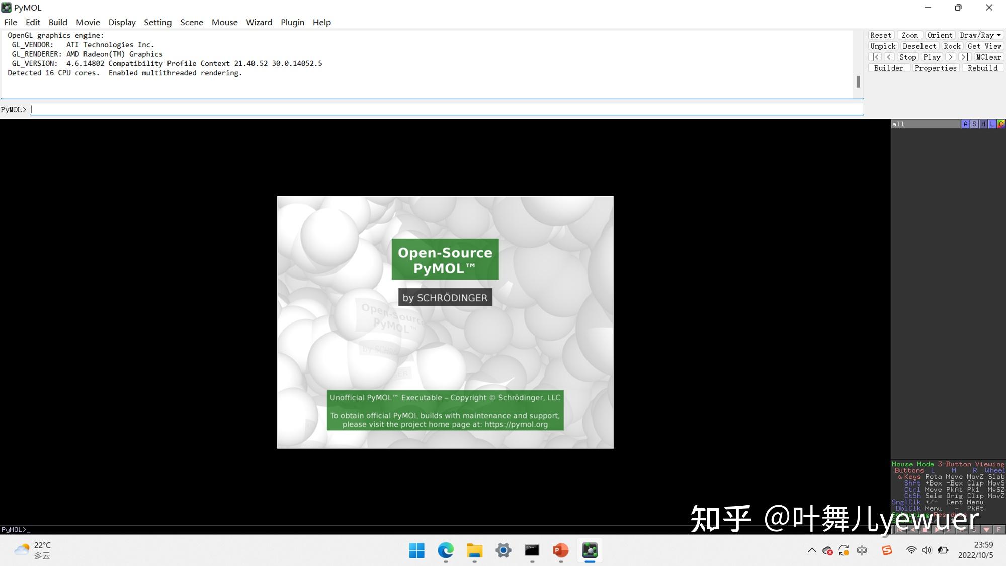Click the battery status tray icon
The width and height of the screenshot is (1006, 566).
click(x=943, y=550)
